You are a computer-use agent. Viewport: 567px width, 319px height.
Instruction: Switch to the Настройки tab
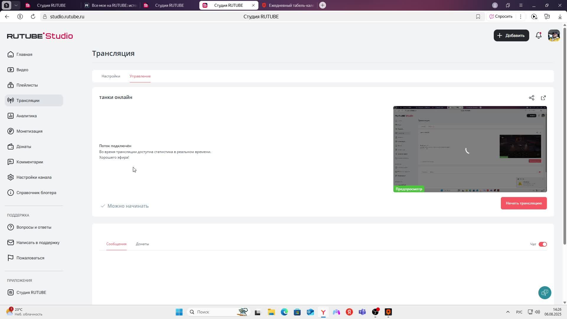pos(111,76)
